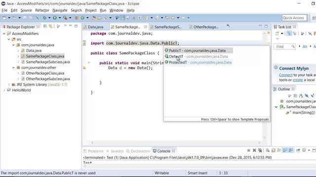Screen dimensions: 316x177
Task: Expand JRE System Library node
Action: pos(9,85)
